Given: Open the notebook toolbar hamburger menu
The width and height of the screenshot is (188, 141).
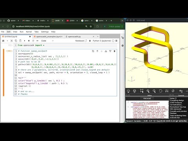Looking at the screenshot, I should point(116,41).
